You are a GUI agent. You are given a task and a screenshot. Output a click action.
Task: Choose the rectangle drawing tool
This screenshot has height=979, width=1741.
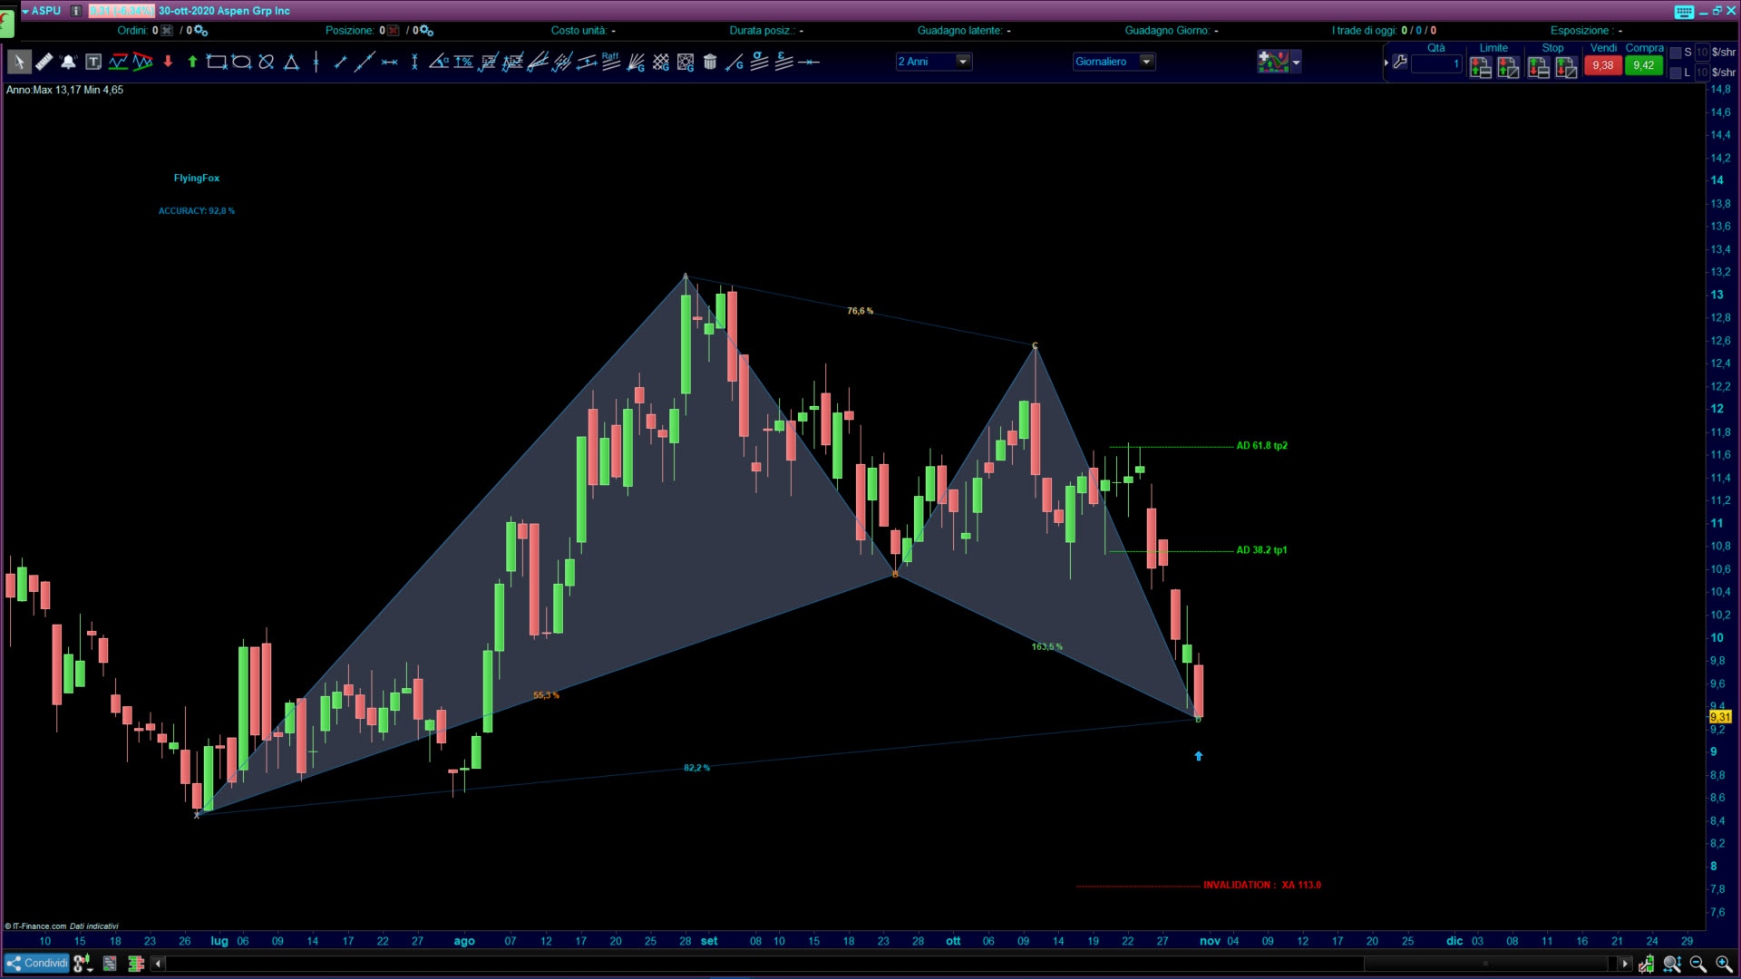pos(216,62)
